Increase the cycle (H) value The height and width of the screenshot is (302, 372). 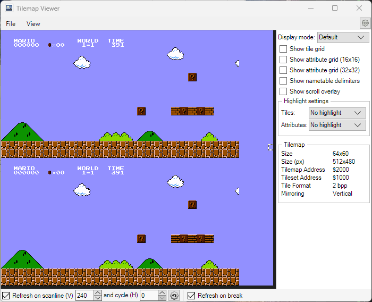pyautogui.click(x=162, y=293)
